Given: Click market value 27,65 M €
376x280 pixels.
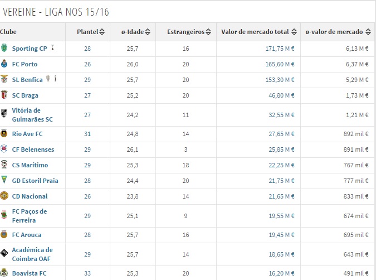Looking at the screenshot, I should (281, 134).
